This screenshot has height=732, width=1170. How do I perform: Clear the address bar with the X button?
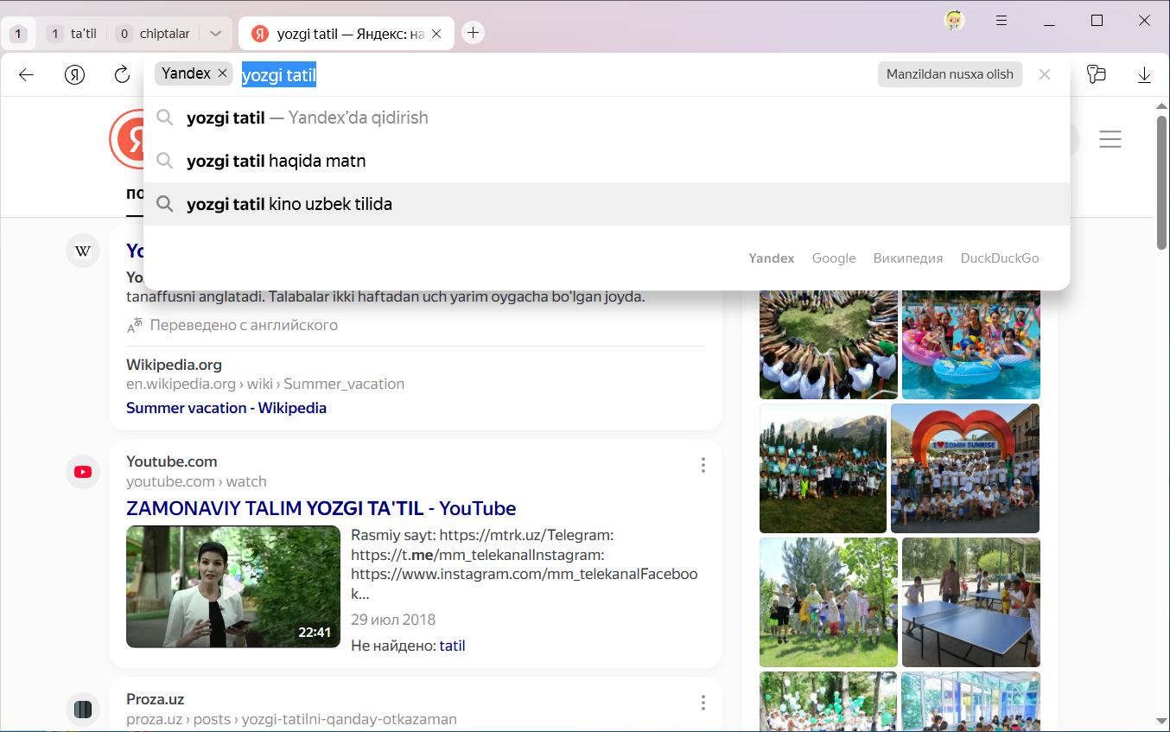click(1044, 75)
